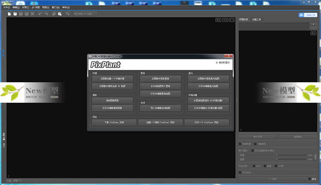Image resolution: width=321 pixels, height=185 pixels.
Task: Click the extract displacement from image button
Action: click(x=160, y=78)
